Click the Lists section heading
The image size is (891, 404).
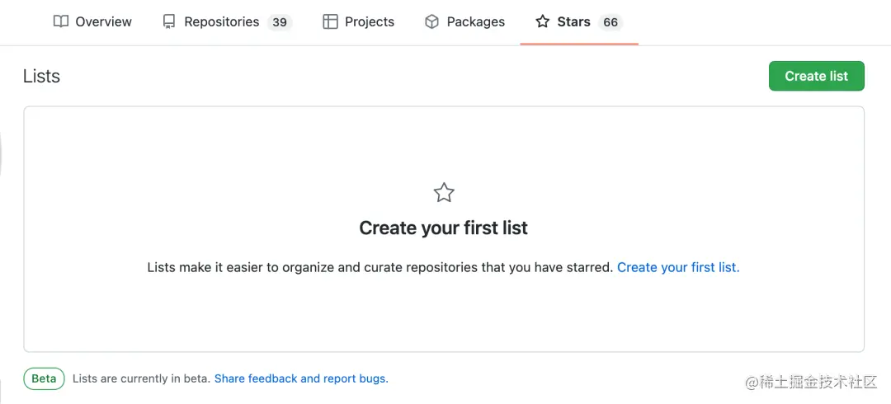pyautogui.click(x=41, y=76)
